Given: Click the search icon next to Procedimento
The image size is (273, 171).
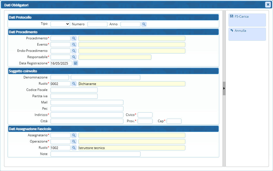Looking at the screenshot, I should [x=74, y=38].
